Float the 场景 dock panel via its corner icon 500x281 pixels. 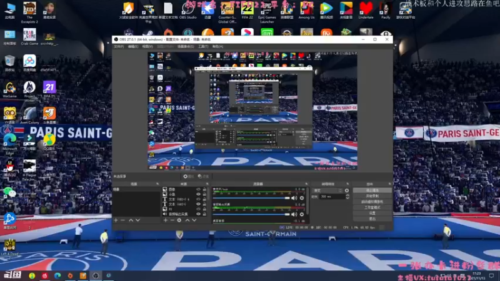coord(157,184)
